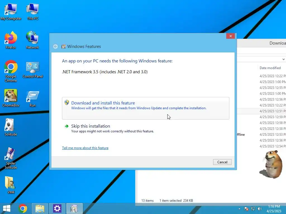The image size is (286, 214).
Task: Sort by Date modified column in Explorer
Action: (270, 68)
